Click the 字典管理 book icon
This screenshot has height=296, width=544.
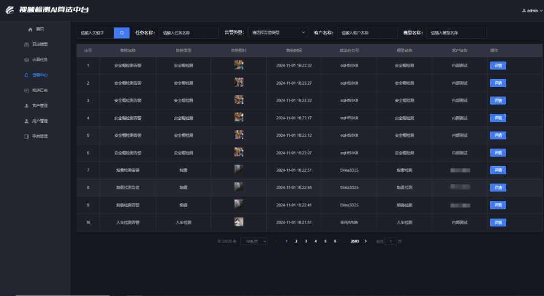click(x=26, y=136)
